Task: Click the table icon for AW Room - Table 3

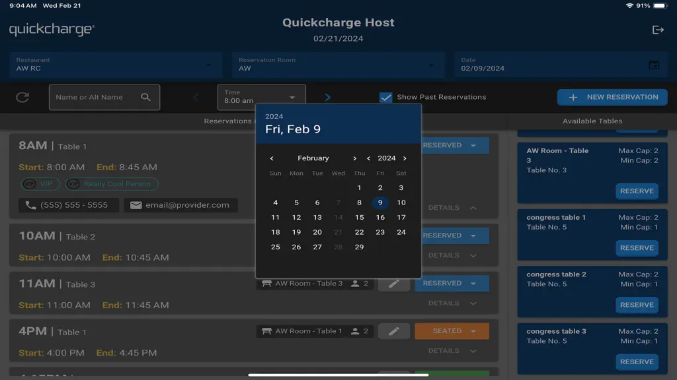Action: click(x=267, y=284)
